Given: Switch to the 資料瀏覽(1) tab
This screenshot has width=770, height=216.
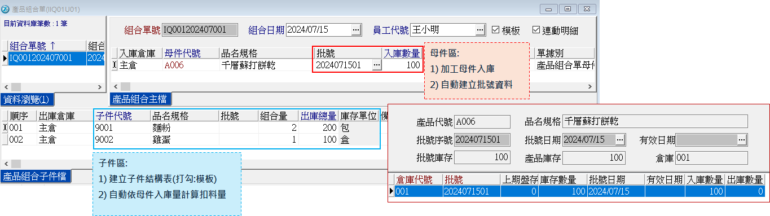Looking at the screenshot, I should coord(27,99).
